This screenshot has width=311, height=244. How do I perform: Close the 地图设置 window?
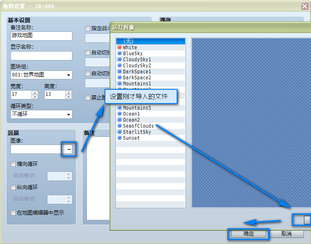click(305, 6)
